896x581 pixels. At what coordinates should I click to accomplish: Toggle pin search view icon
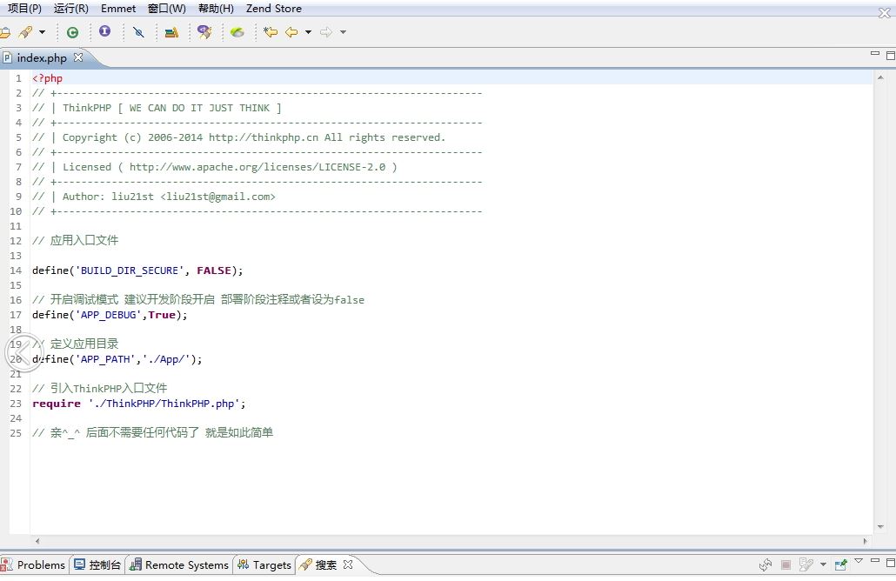(840, 564)
